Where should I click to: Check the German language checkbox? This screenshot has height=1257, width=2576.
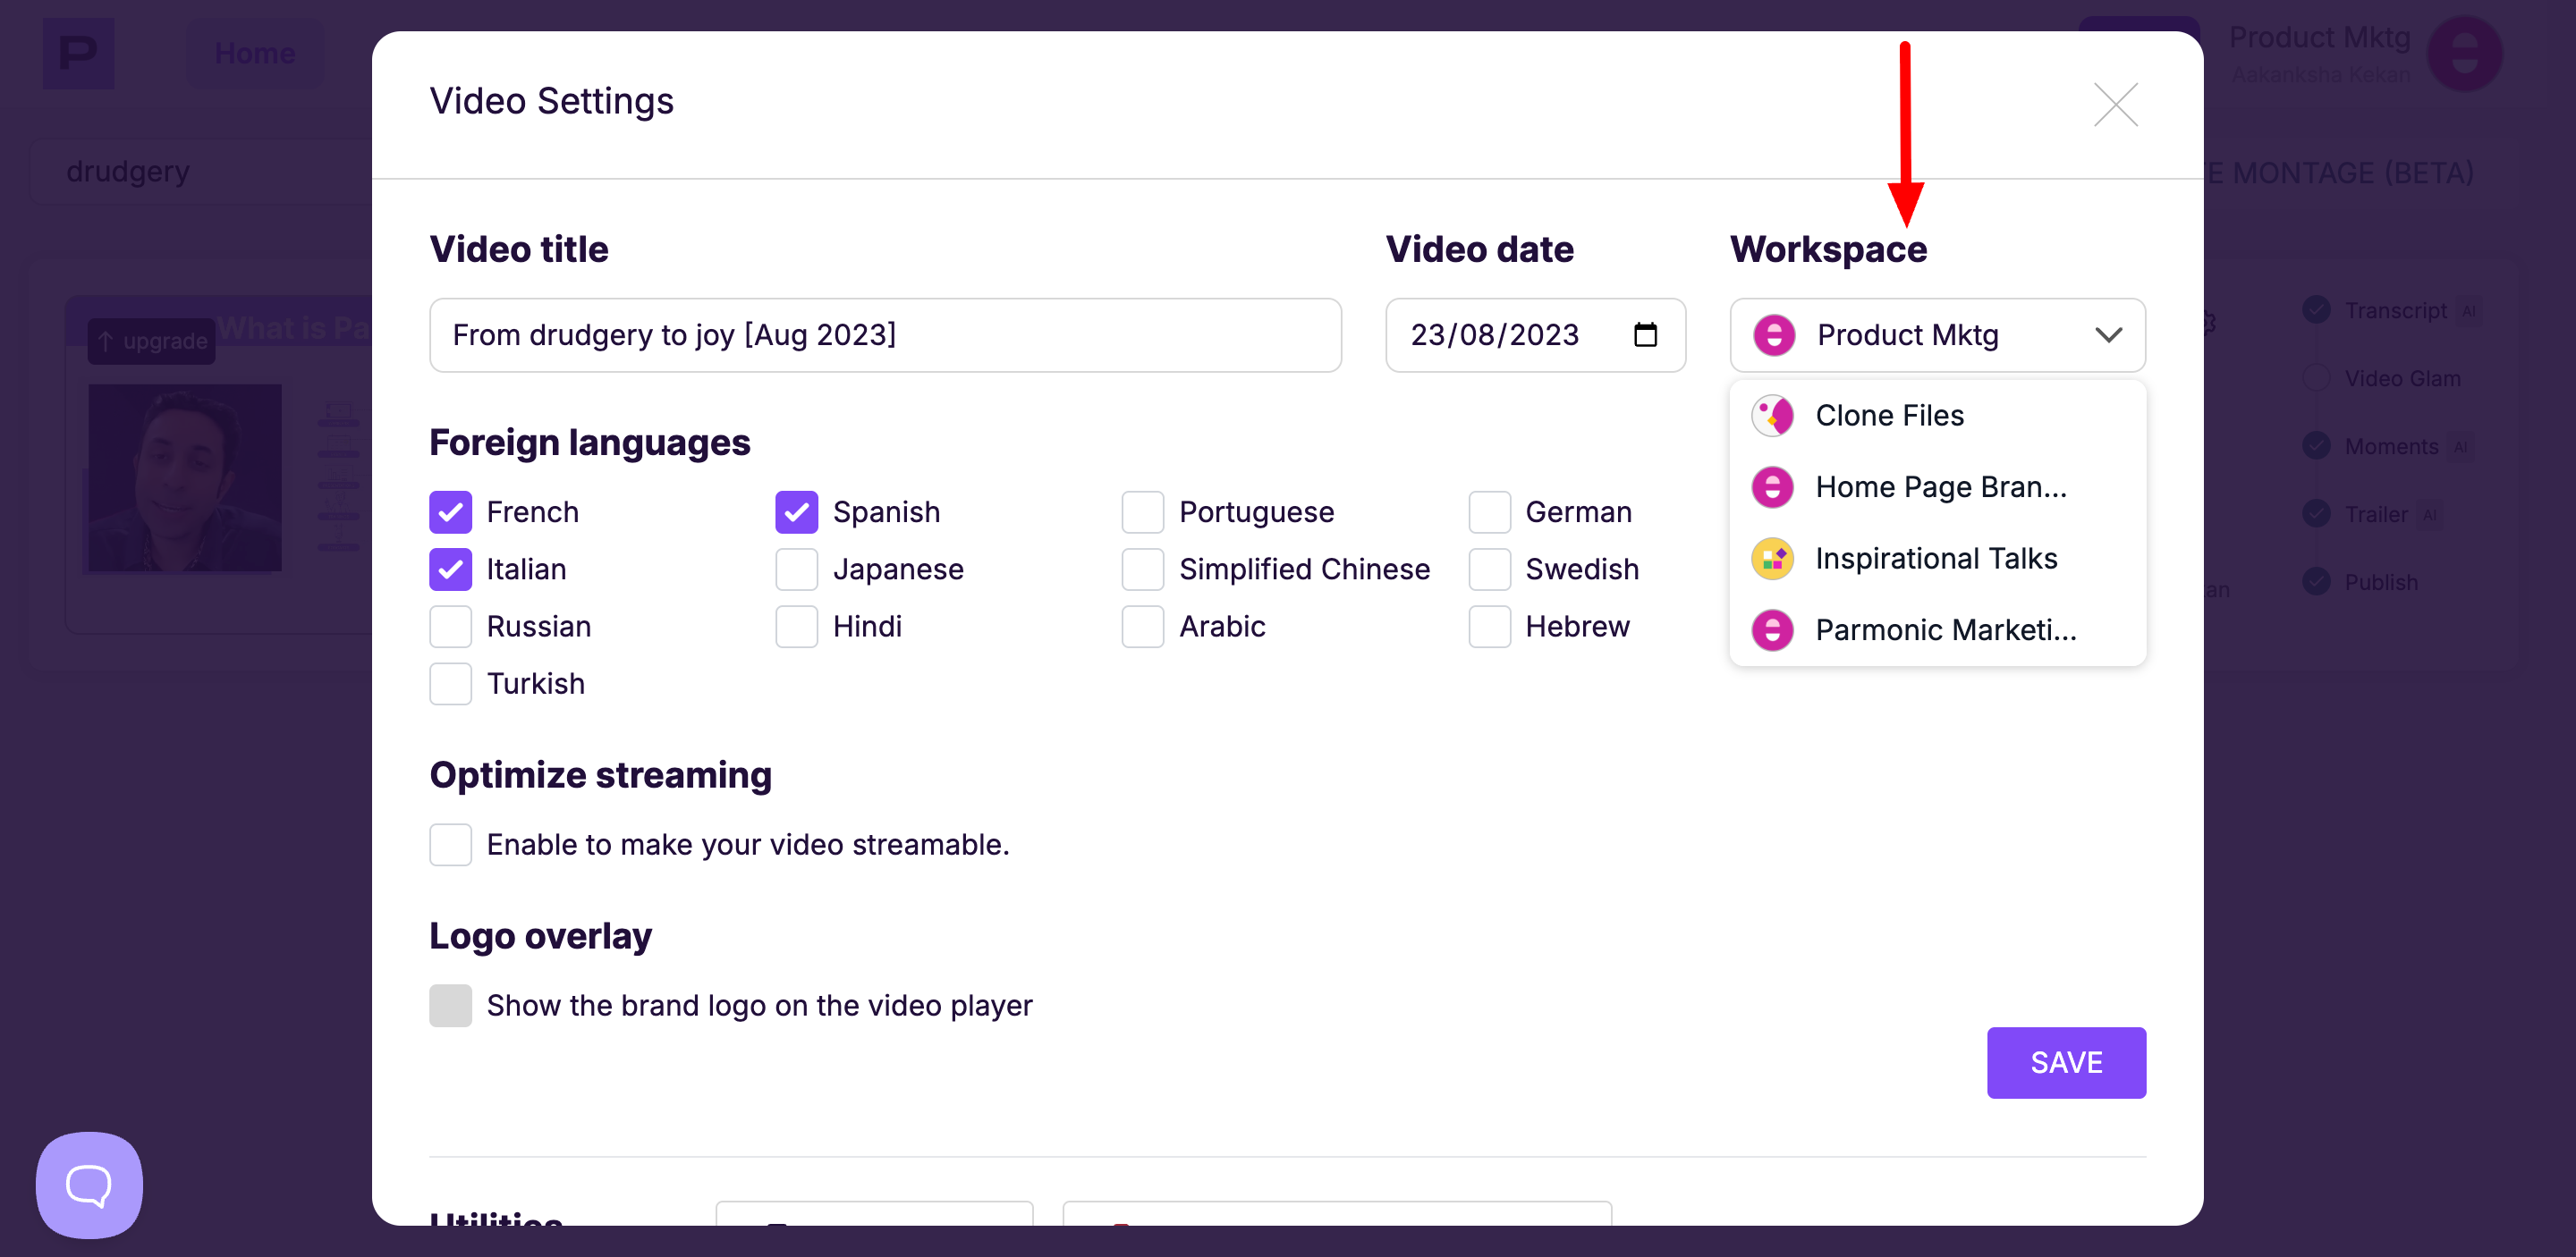point(1489,512)
